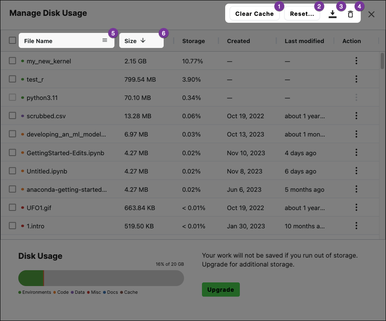Image resolution: width=386 pixels, height=321 pixels.
Task: Click the download icon in the toolbar
Action: coord(332,14)
